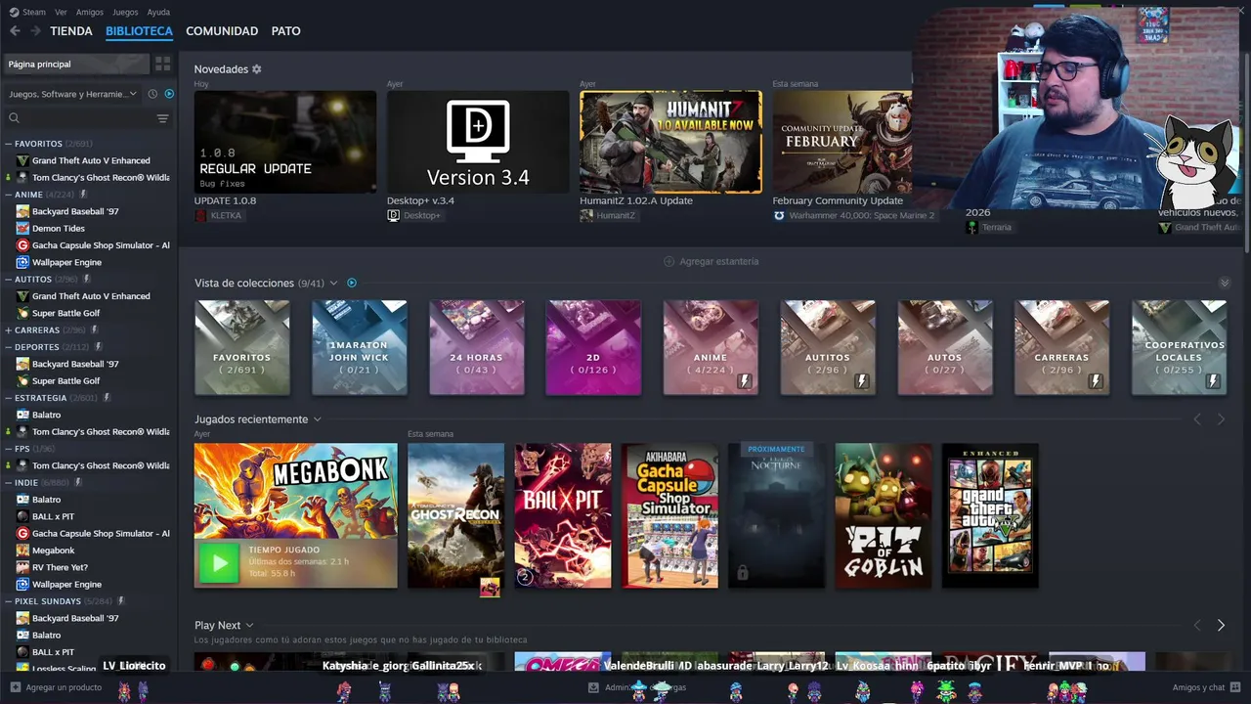
Task: Switch to collections grid view icon
Action: tap(162, 64)
